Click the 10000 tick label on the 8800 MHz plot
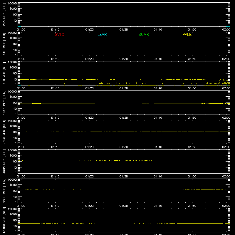 [12, 180]
